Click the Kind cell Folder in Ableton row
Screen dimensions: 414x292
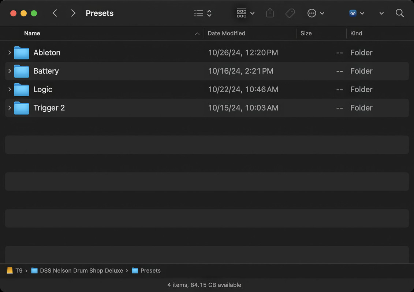click(361, 53)
